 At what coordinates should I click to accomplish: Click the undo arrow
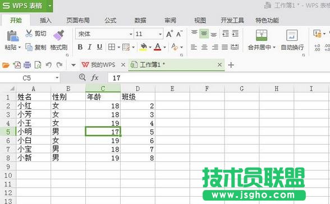tap(49, 65)
